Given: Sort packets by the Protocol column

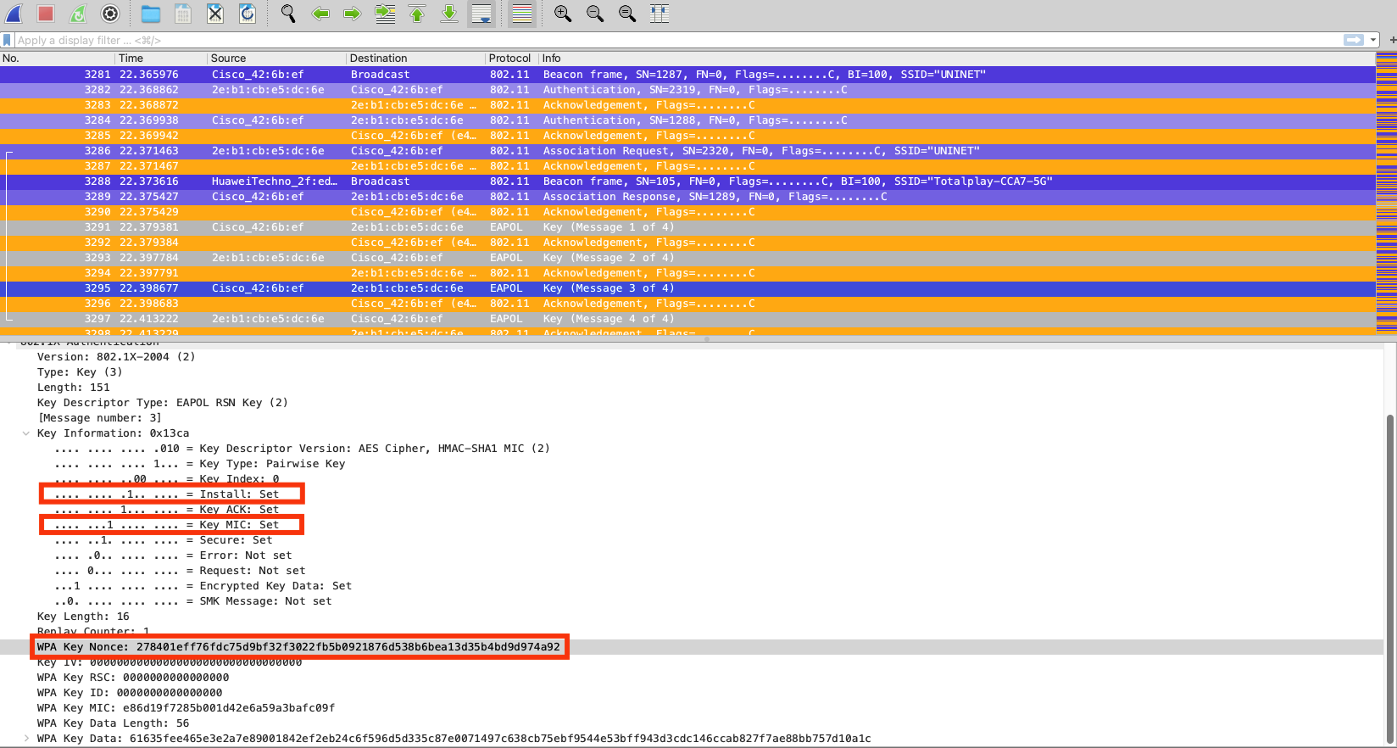Looking at the screenshot, I should coord(509,59).
